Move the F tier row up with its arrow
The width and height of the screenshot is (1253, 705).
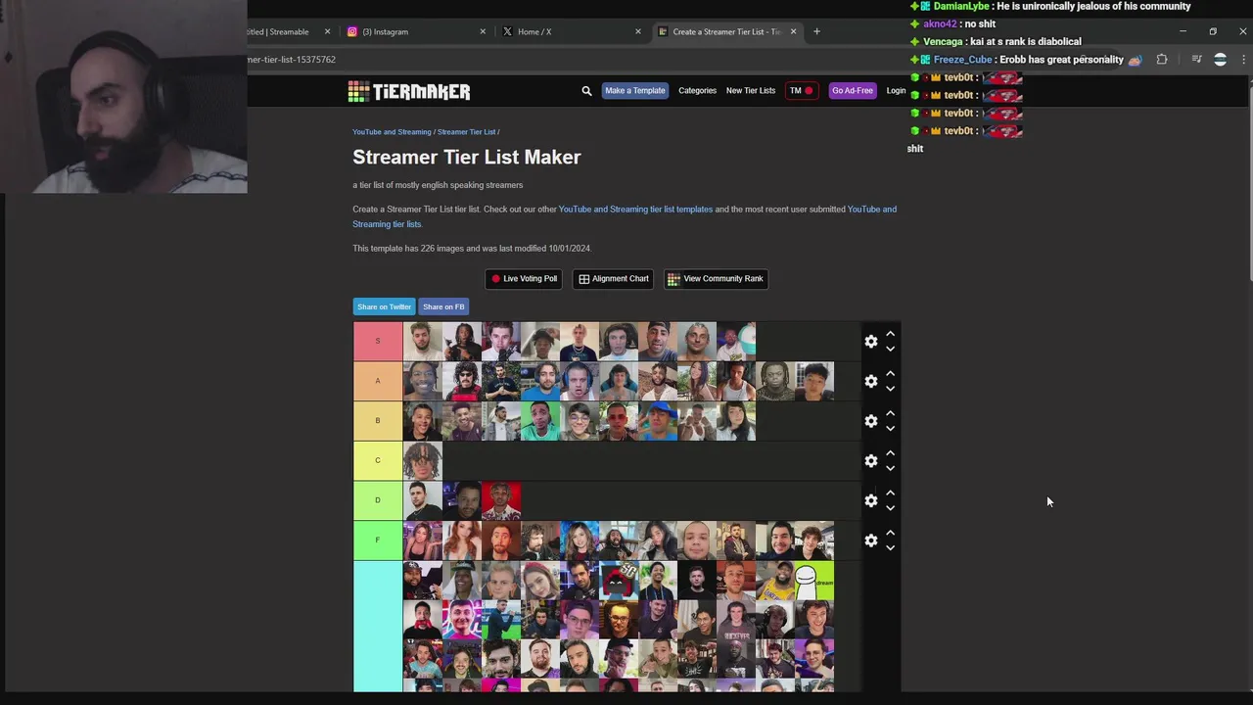point(890,533)
